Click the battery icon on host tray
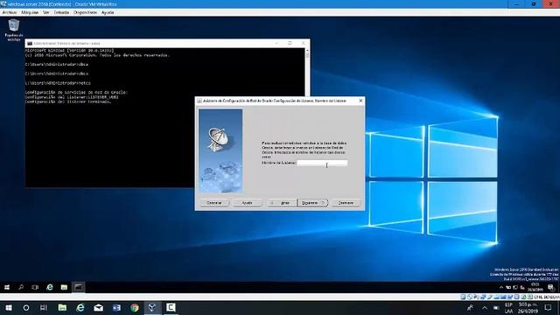This screenshot has height=315, width=560. pyautogui.click(x=496, y=307)
